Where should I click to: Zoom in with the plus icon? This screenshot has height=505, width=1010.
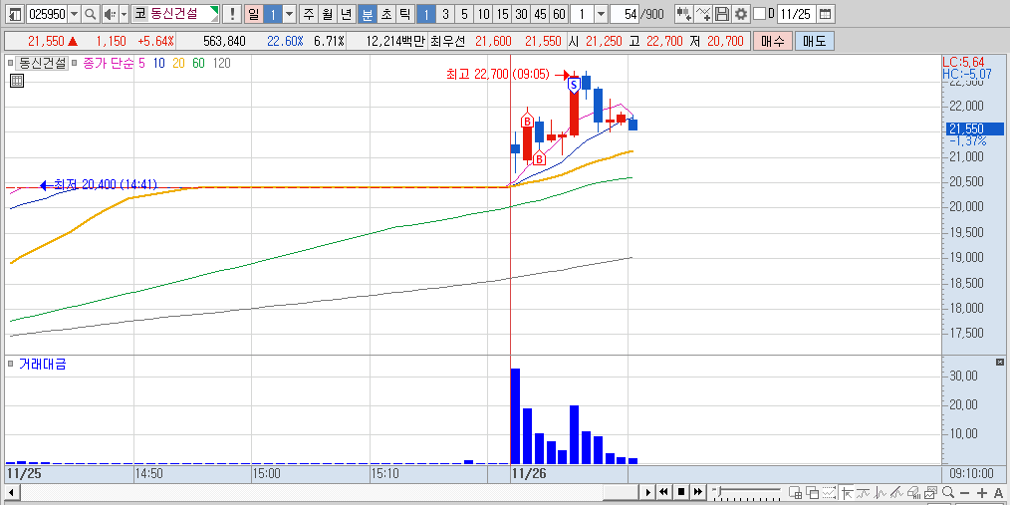point(982,493)
